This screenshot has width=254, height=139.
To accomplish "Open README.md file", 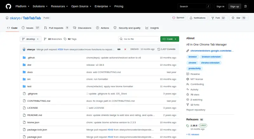I will [x=35, y=115].
